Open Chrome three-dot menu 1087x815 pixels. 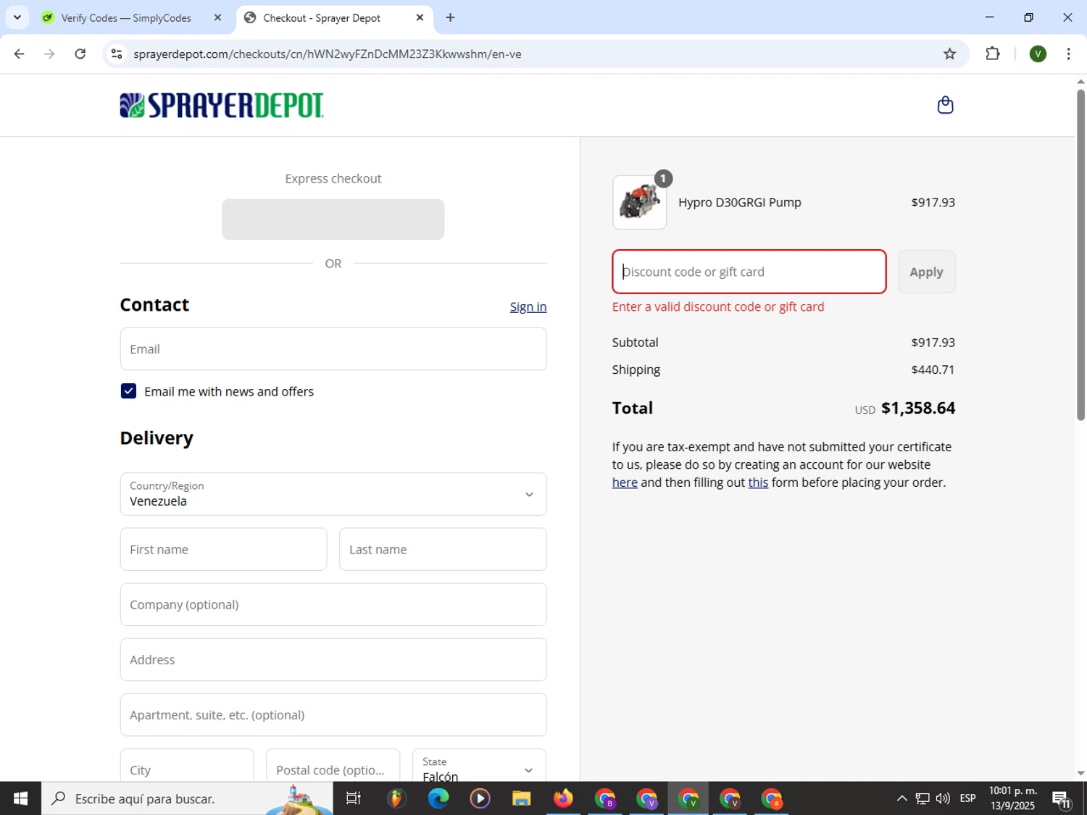click(1068, 54)
